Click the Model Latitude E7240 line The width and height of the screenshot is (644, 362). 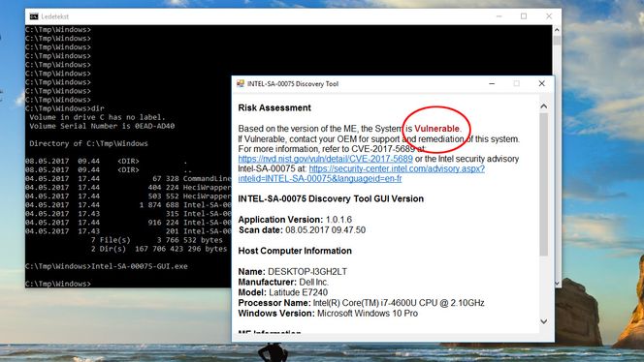click(x=283, y=292)
